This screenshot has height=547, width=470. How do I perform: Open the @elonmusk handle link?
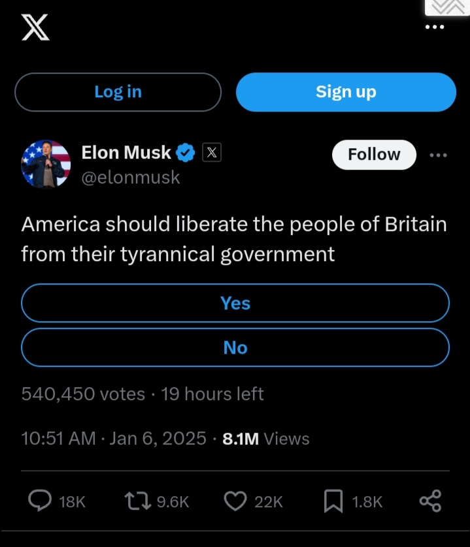pyautogui.click(x=130, y=177)
